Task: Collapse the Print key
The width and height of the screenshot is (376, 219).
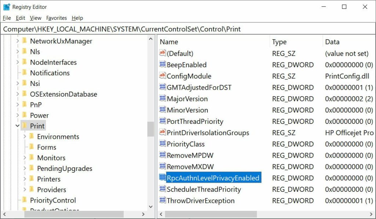Action: tap(17, 125)
